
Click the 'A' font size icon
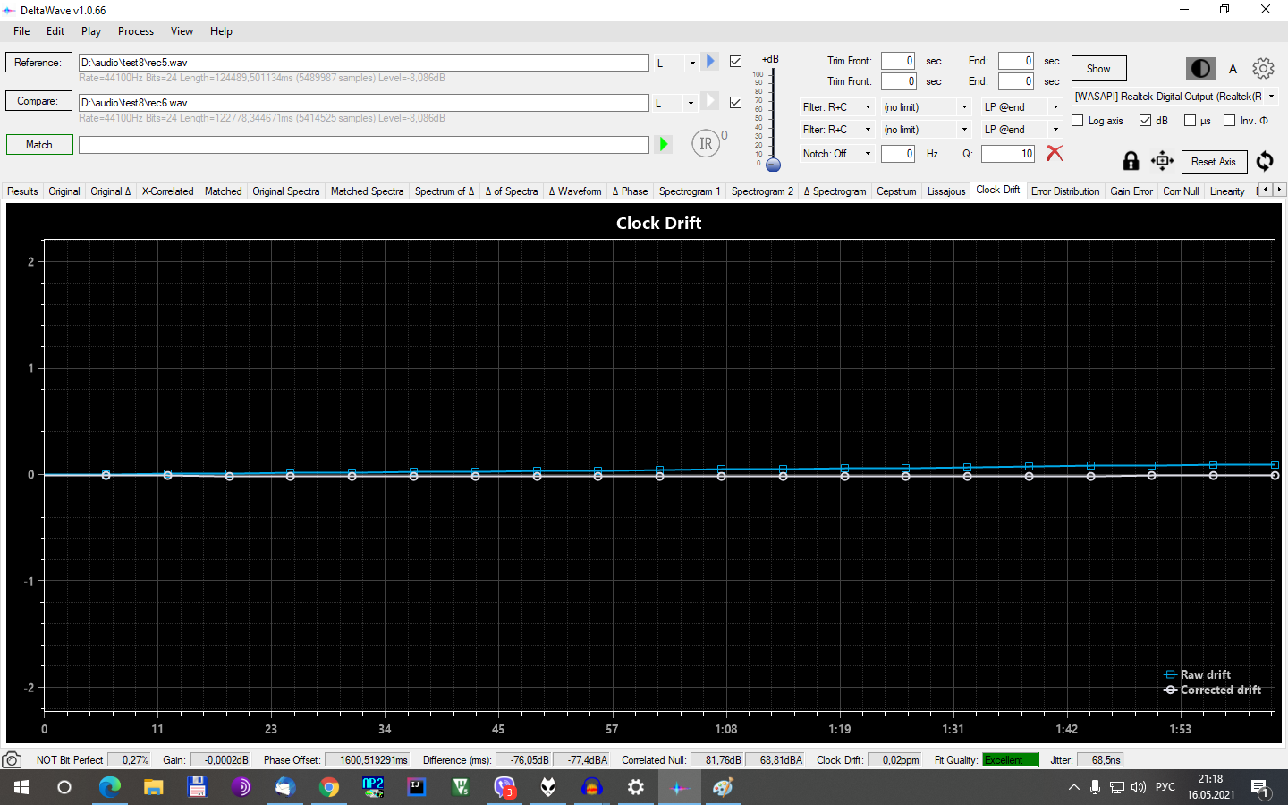tap(1233, 69)
